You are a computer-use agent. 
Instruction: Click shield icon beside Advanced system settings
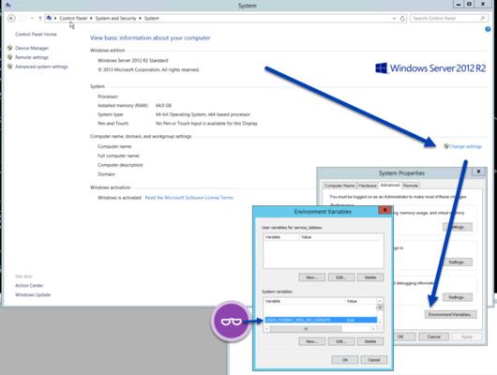tap(10, 67)
